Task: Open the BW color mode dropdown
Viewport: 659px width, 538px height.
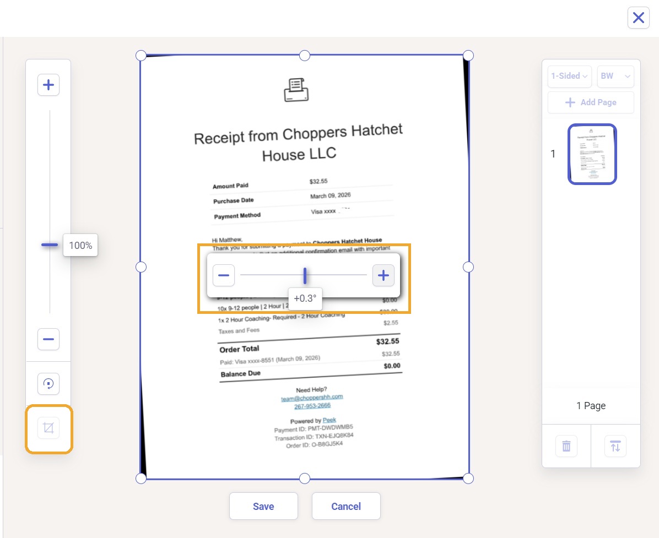Action: [615, 76]
